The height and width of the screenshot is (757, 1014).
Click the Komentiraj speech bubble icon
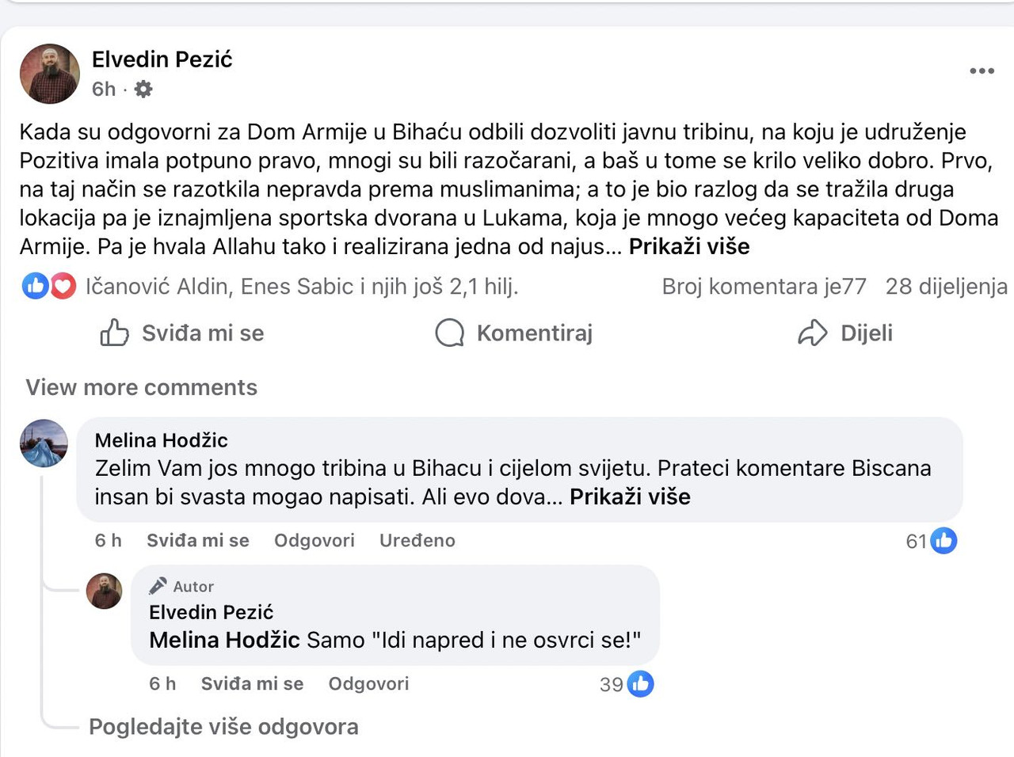[x=450, y=333]
